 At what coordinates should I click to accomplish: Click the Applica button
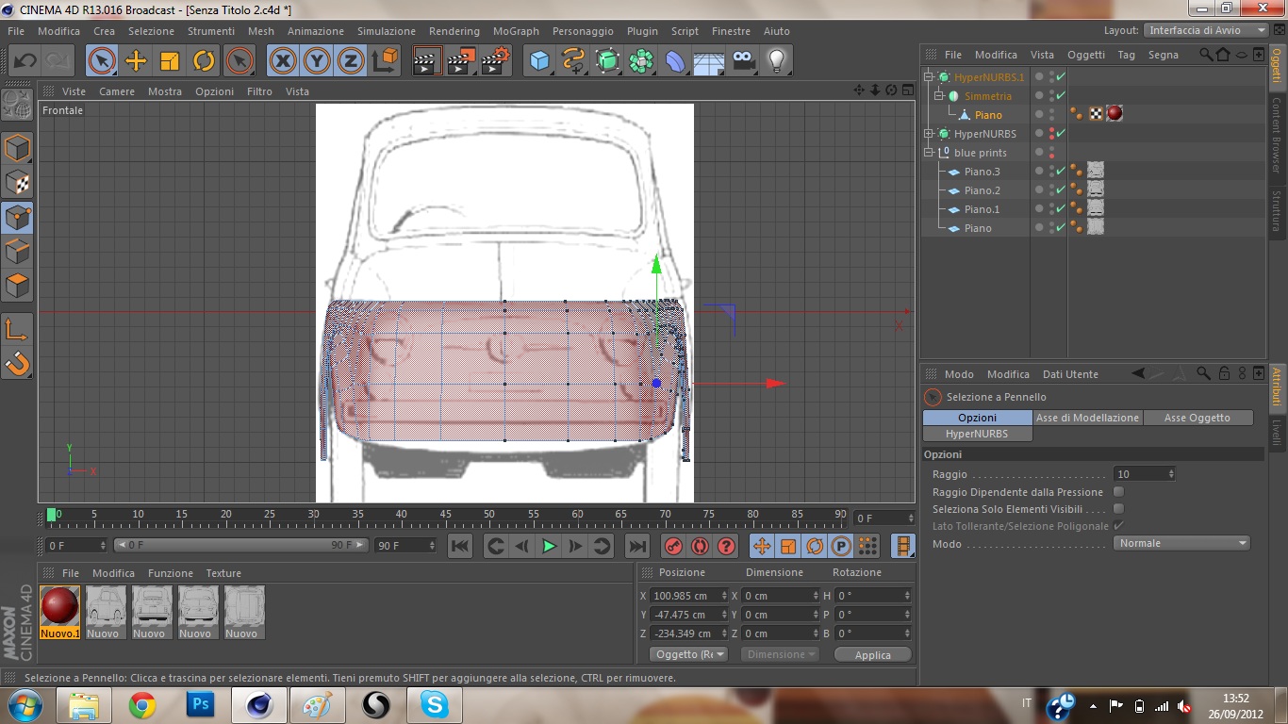click(x=872, y=654)
